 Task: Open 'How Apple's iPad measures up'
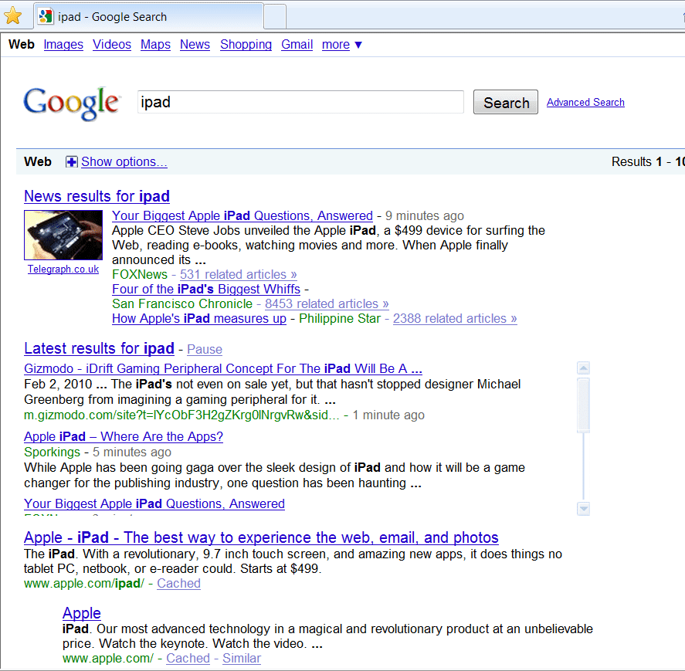click(x=199, y=318)
